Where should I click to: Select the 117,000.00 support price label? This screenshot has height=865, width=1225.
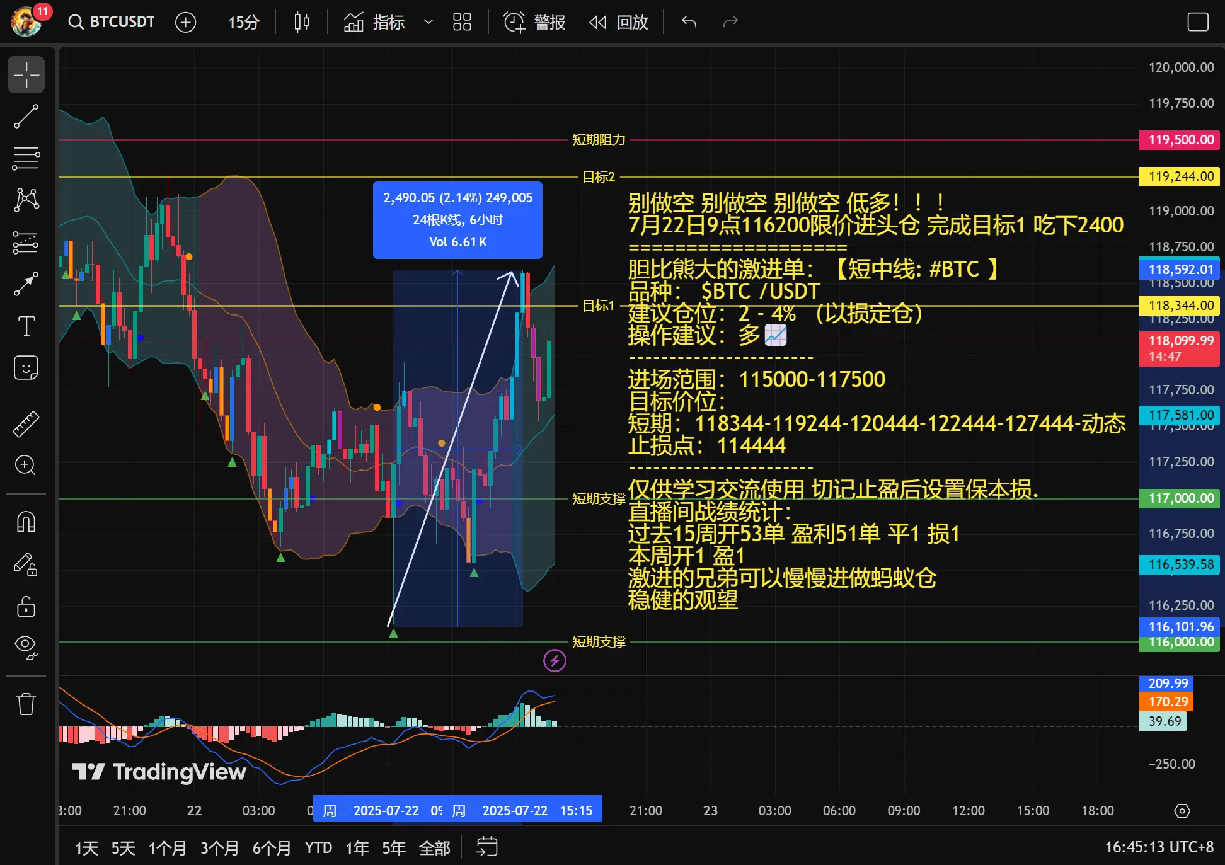coord(1180,498)
